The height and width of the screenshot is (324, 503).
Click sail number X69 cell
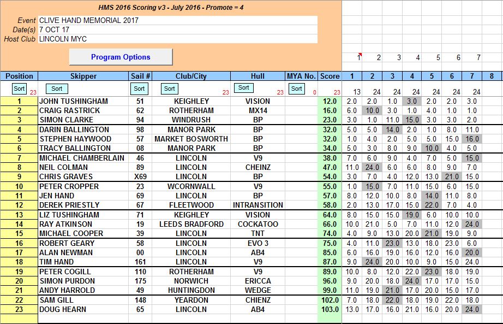coord(140,176)
